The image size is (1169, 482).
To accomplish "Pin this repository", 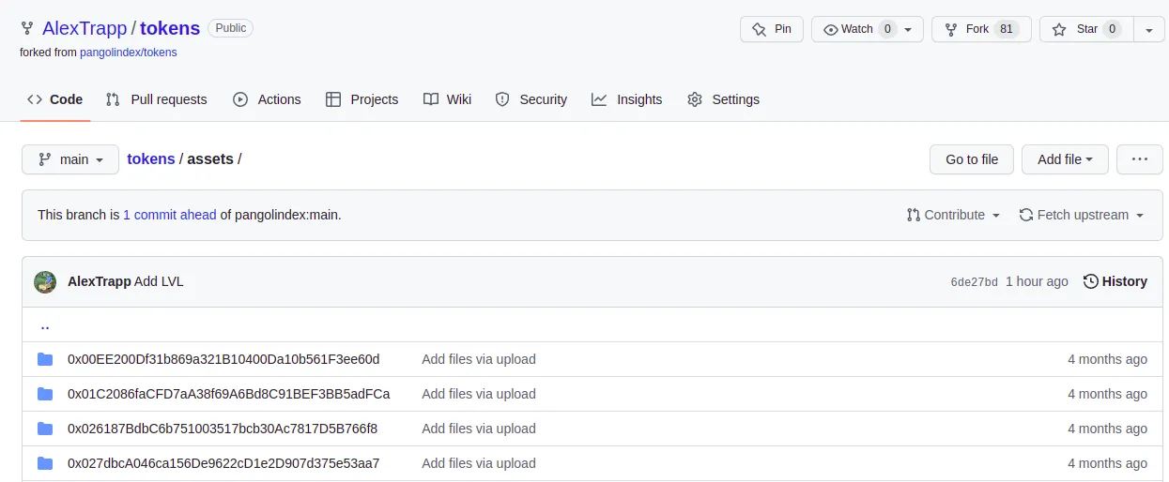I will (772, 29).
